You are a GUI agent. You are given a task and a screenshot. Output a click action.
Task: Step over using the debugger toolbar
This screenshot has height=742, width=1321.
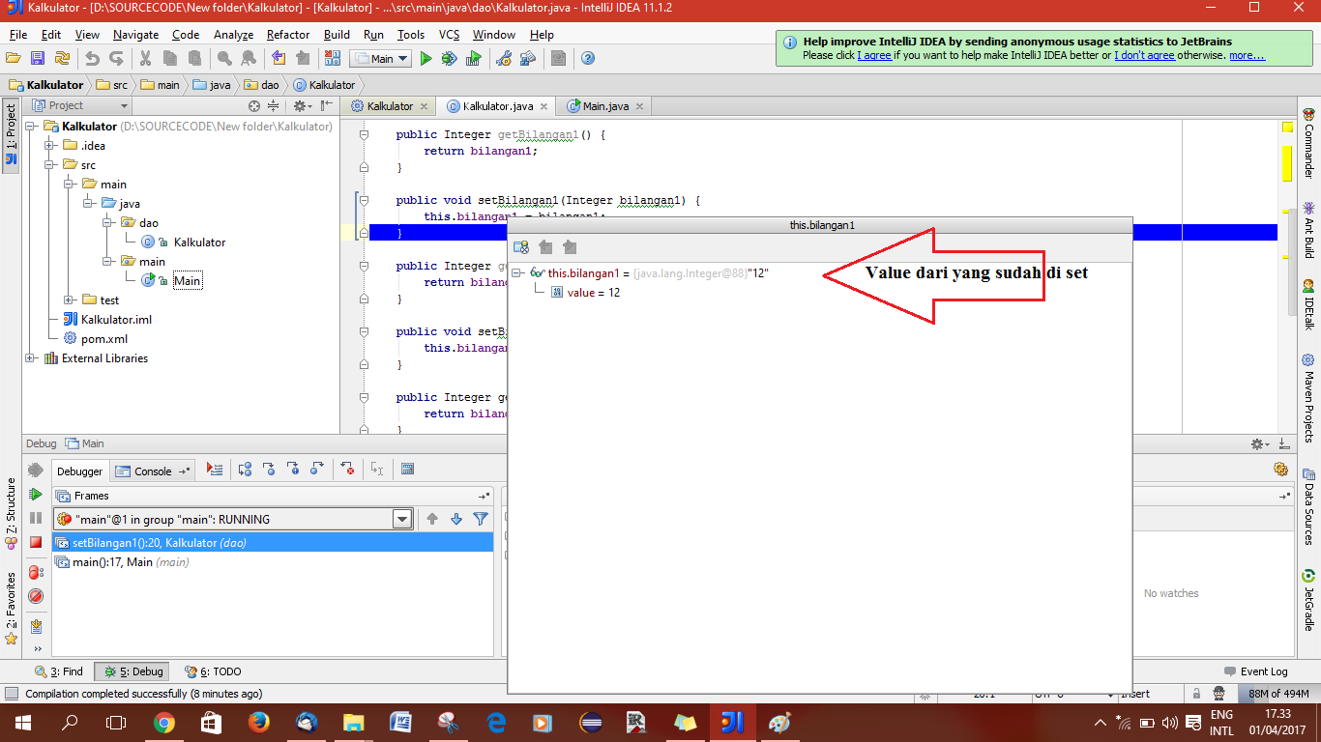[245, 470]
